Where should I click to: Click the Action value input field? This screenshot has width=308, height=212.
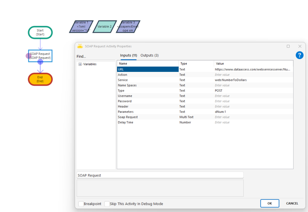tap(253, 75)
